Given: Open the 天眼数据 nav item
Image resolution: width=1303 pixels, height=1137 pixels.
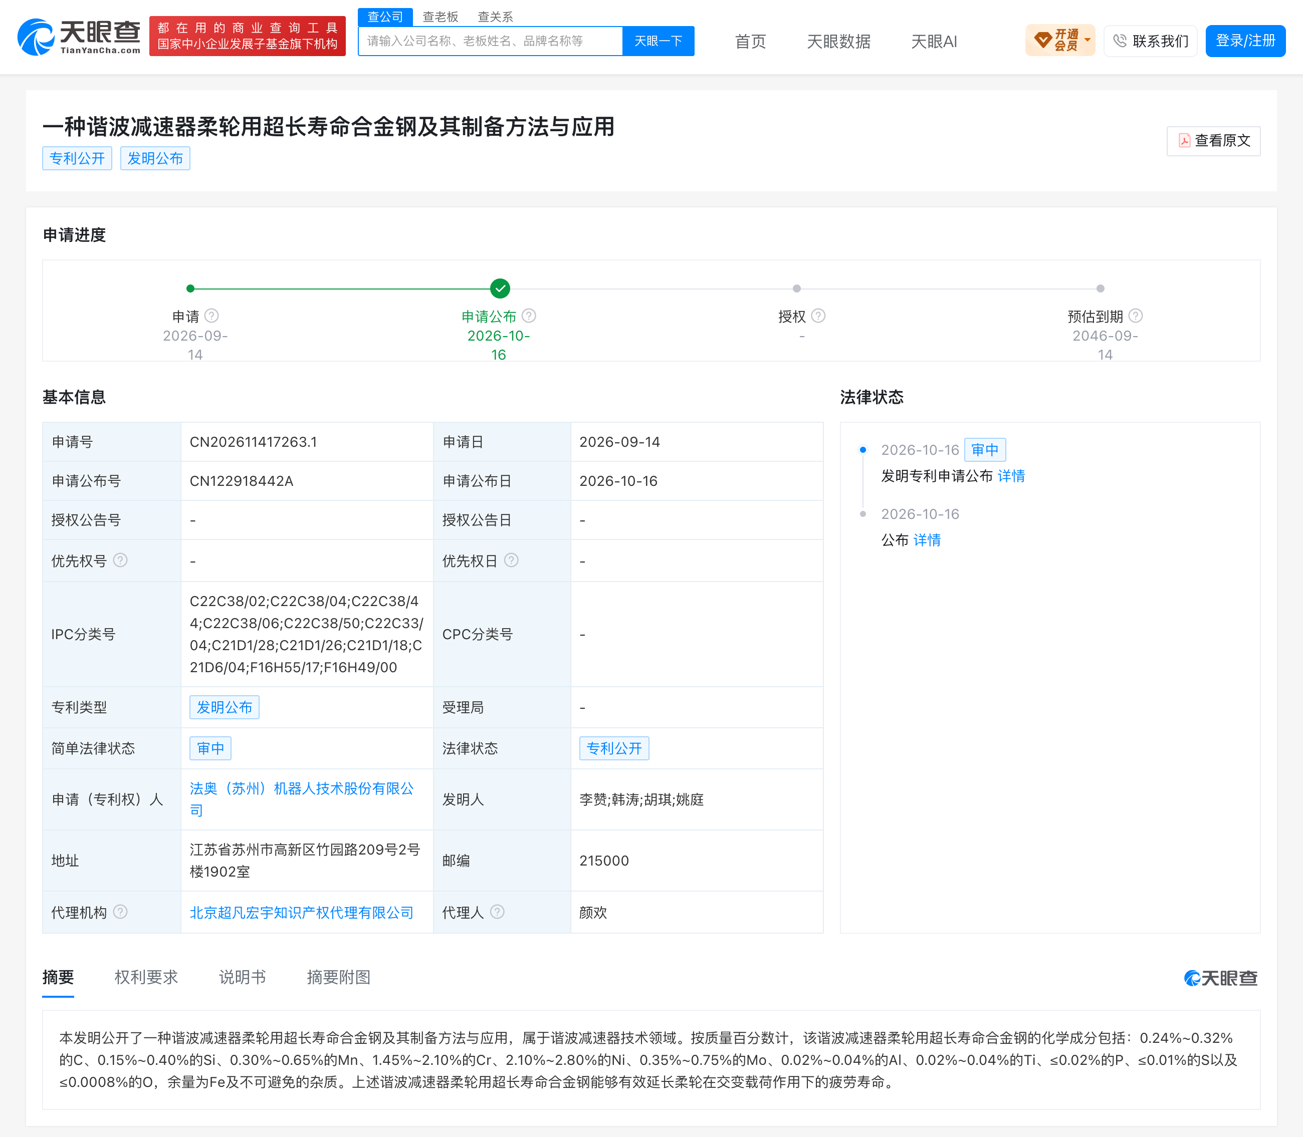Looking at the screenshot, I should (x=838, y=42).
